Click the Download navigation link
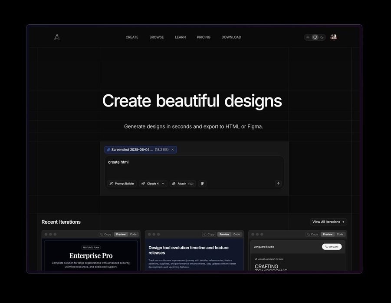The image size is (391, 303). tap(231, 37)
